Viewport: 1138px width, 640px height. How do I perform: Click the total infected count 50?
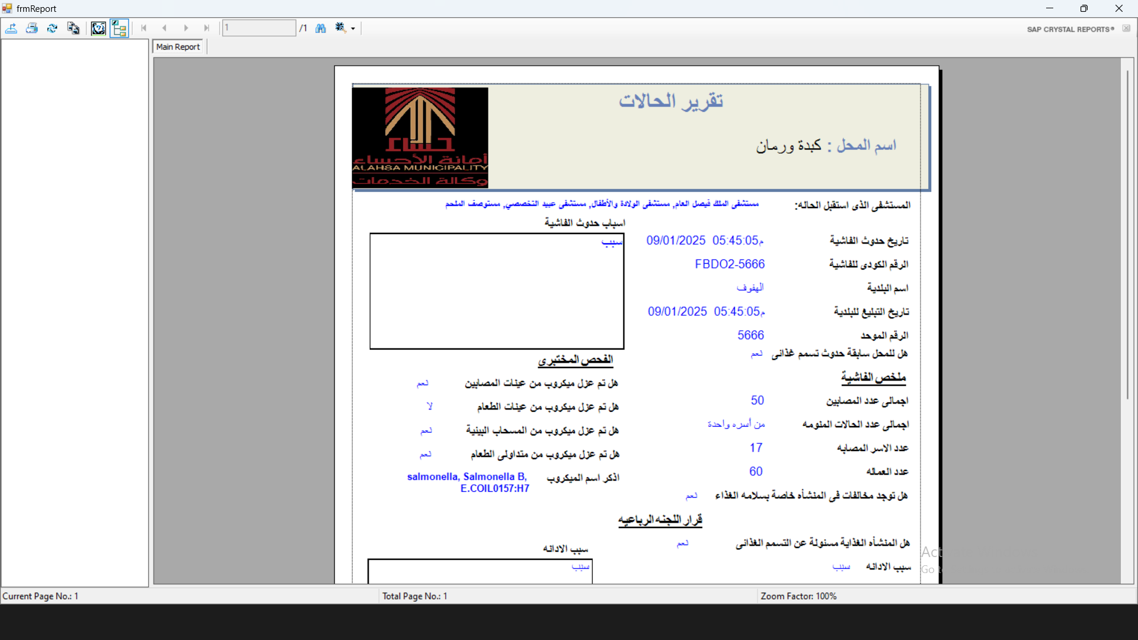(x=757, y=401)
